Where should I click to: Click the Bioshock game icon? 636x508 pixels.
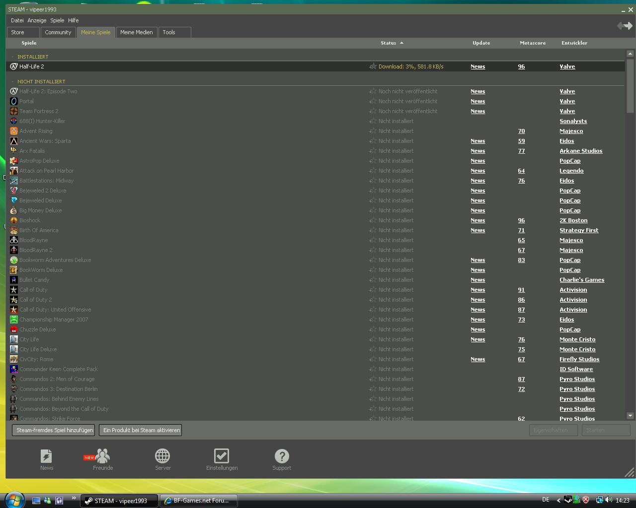coord(14,220)
